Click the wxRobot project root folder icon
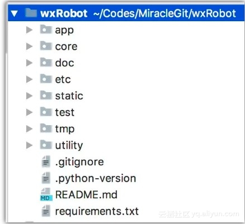The width and height of the screenshot is (245, 224). click(x=31, y=13)
